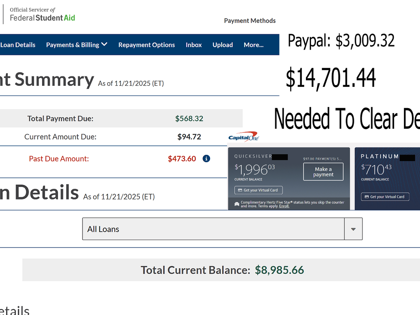Select the Platinum $710.43 current balance
420x315 pixels.
pos(376,169)
